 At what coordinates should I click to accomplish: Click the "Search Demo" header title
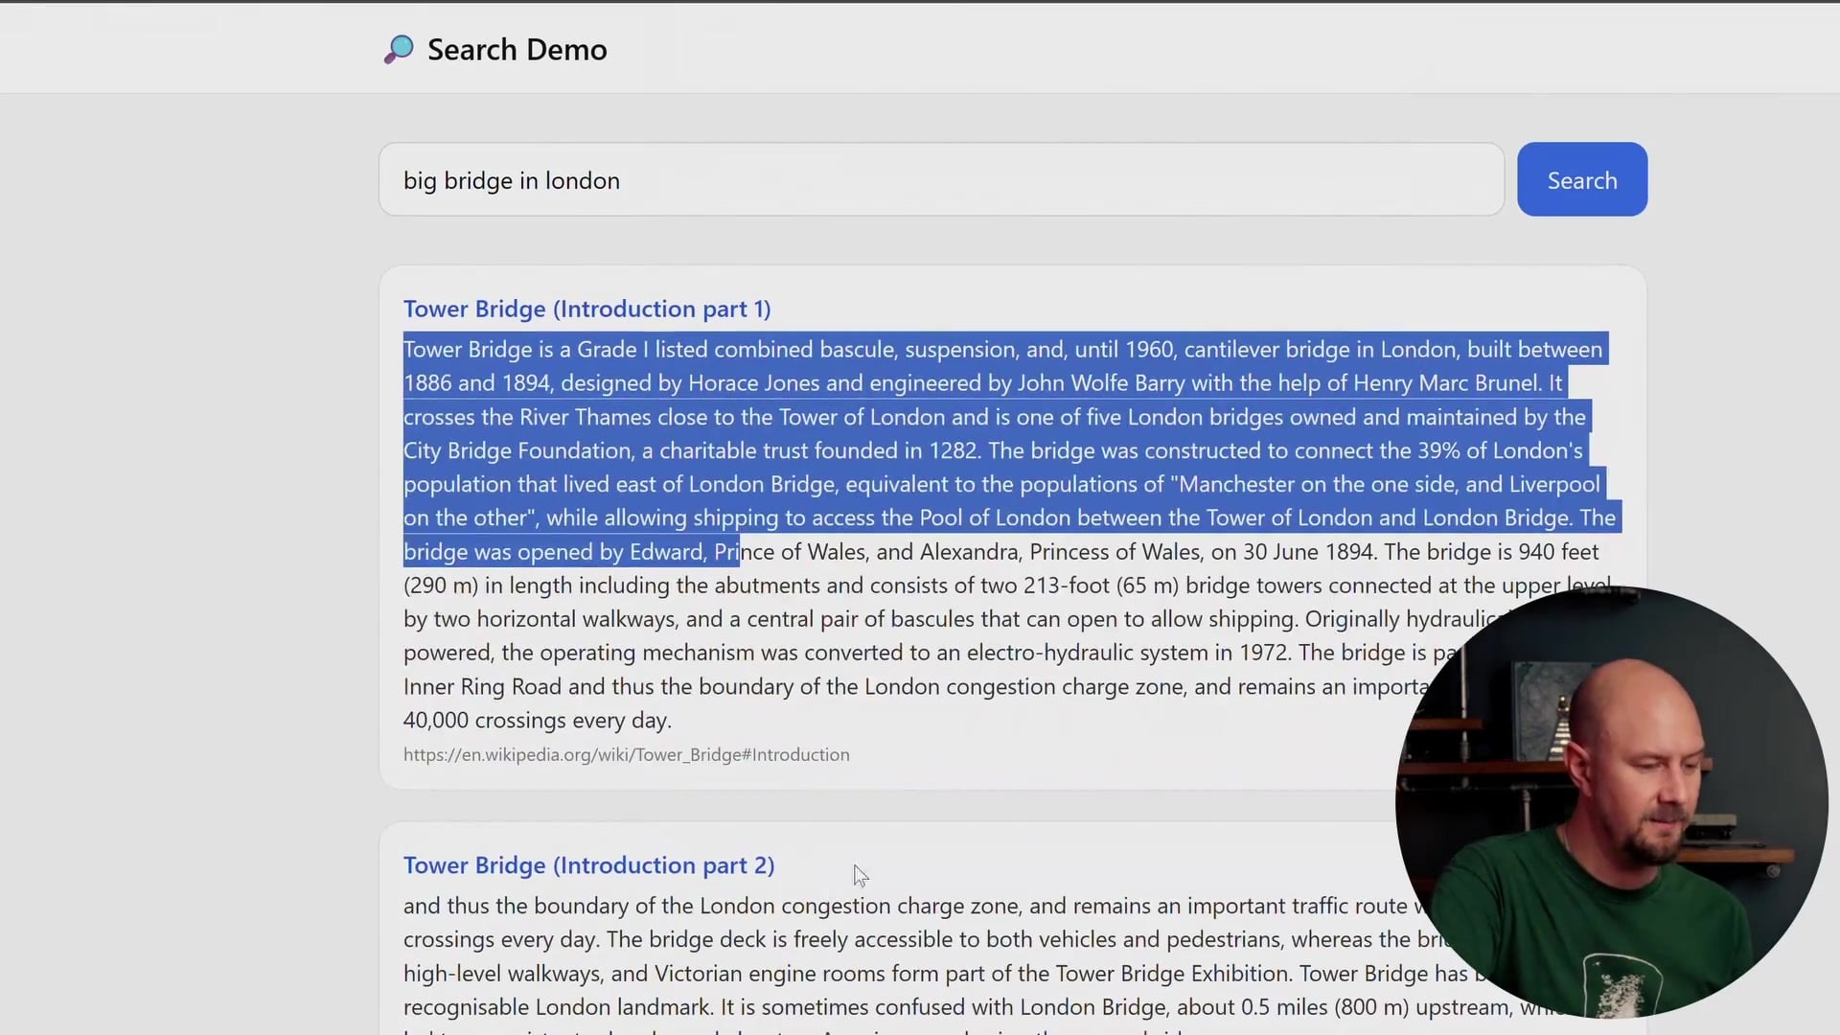pyautogui.click(x=517, y=48)
